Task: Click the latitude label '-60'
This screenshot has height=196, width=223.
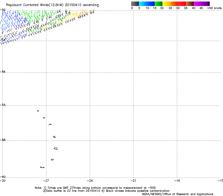Action: (3, 177)
